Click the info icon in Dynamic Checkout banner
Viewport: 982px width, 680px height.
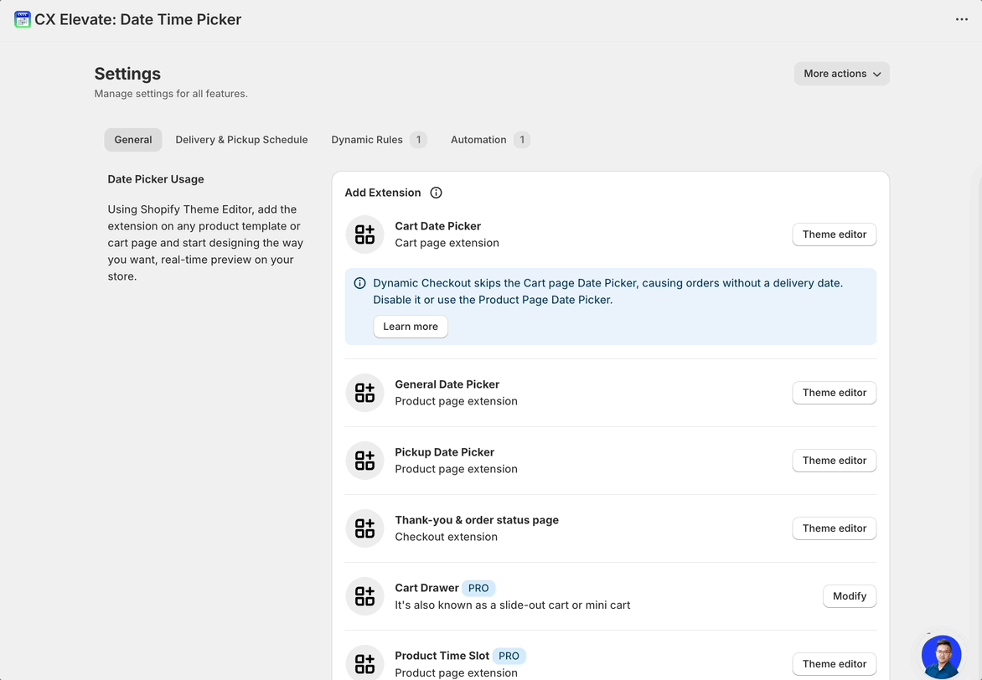click(359, 283)
